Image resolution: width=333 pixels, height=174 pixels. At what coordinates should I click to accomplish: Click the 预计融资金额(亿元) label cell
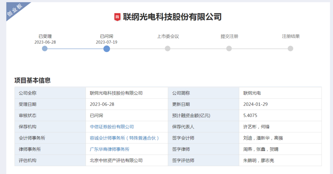(203, 115)
